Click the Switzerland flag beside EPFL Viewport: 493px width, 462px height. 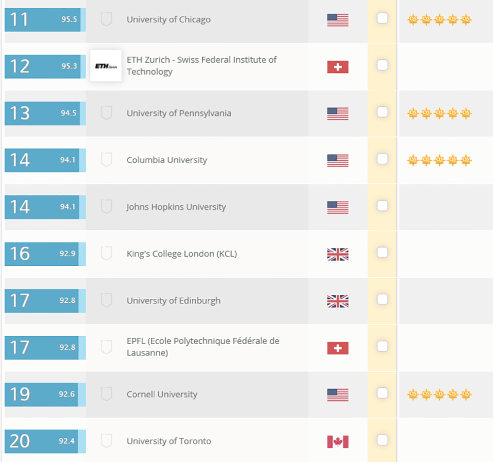tap(338, 348)
